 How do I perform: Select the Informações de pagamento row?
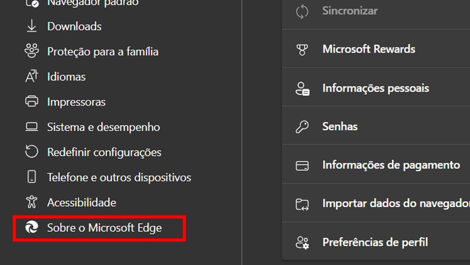(391, 165)
